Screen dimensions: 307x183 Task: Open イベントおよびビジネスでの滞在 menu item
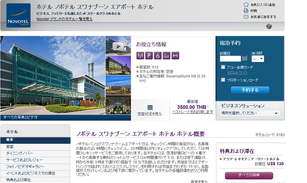35,173
